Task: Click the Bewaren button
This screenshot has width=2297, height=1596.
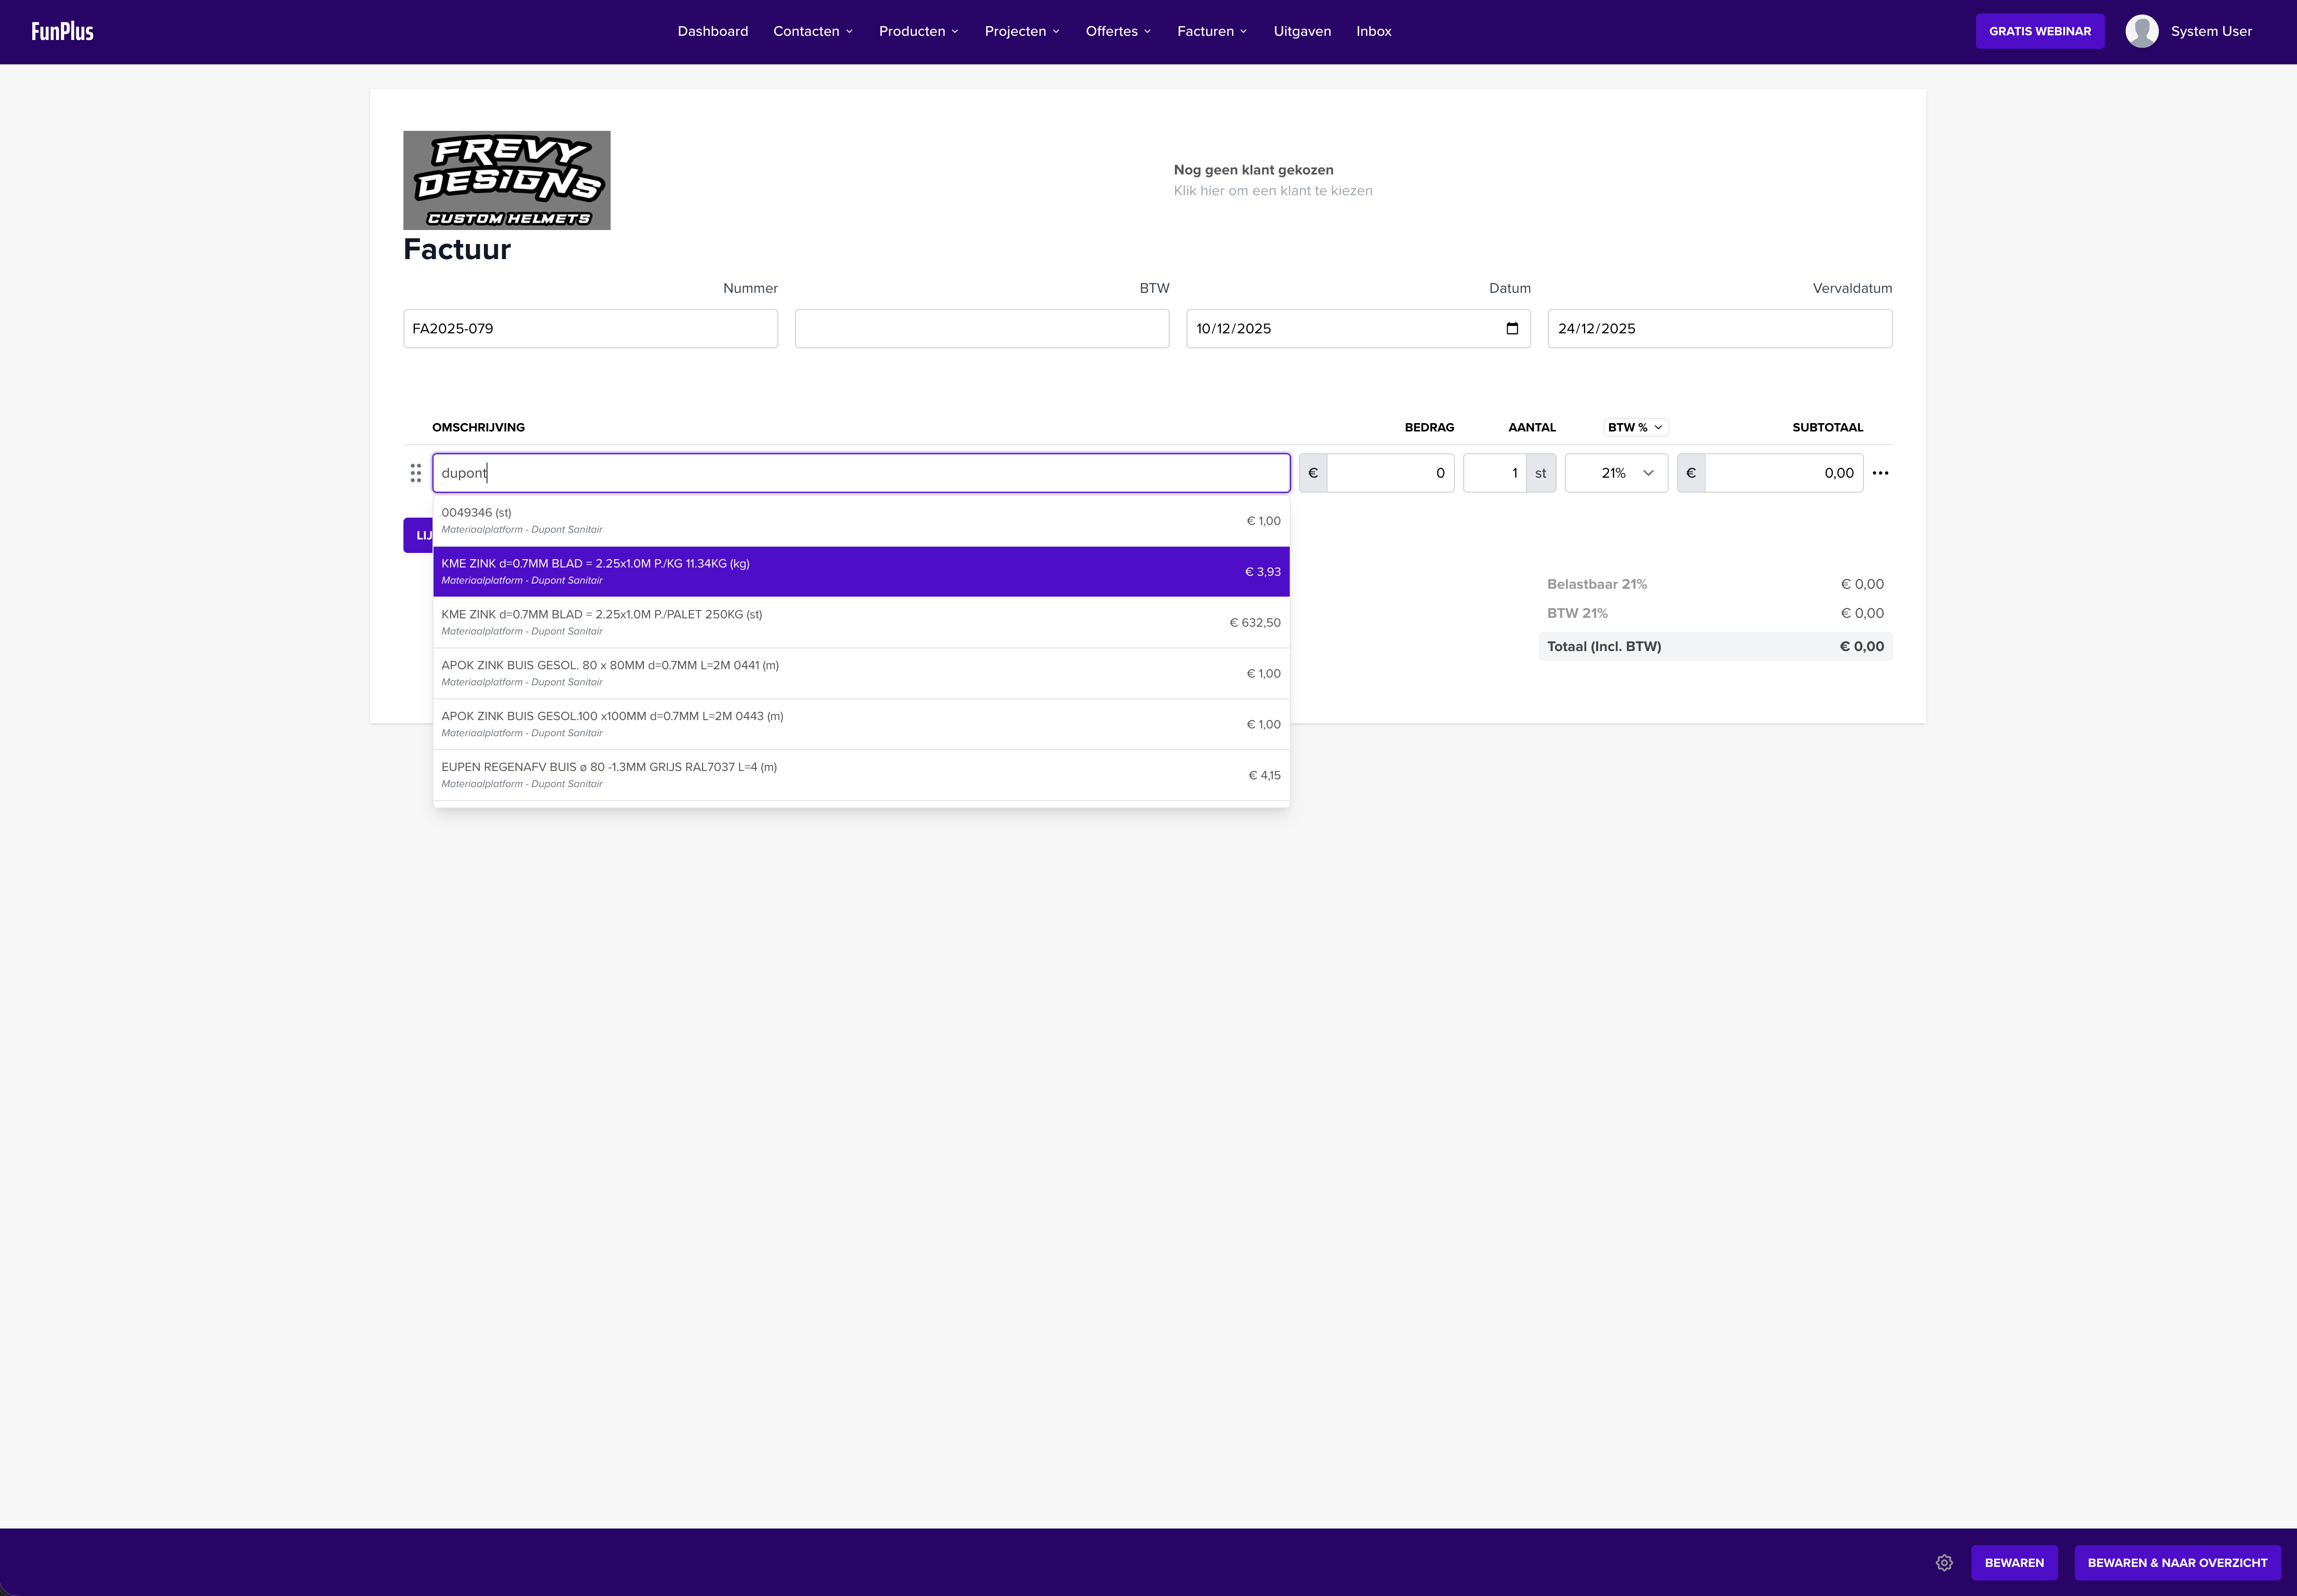Action: [2013, 1562]
